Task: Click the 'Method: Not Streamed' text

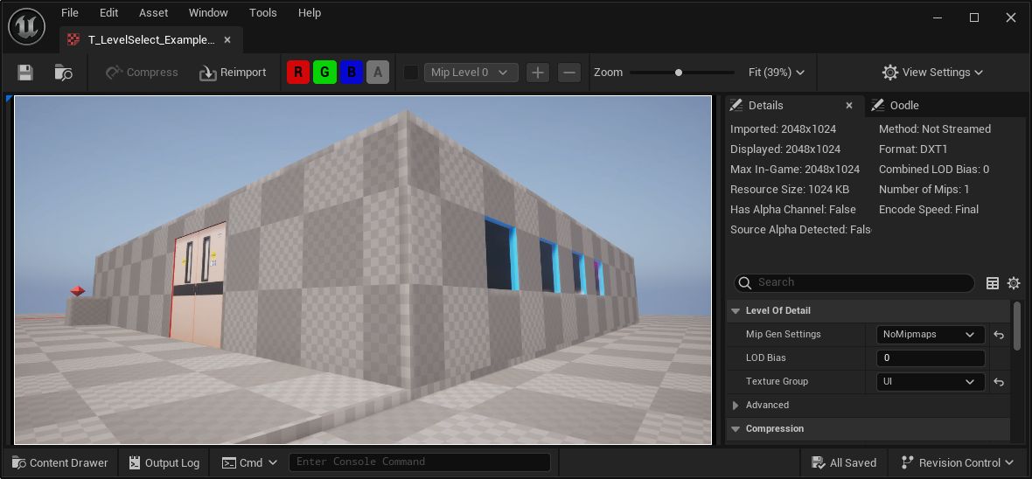Action: [x=935, y=129]
